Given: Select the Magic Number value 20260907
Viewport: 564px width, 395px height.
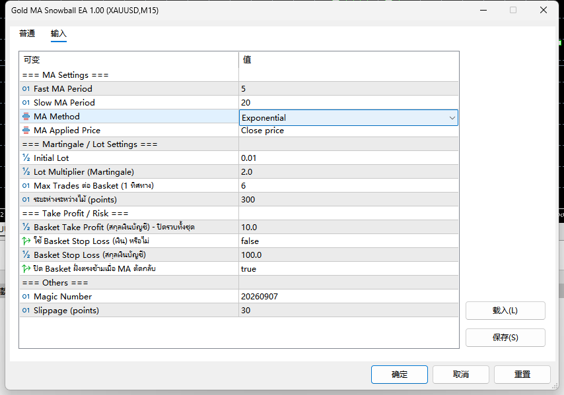Looking at the screenshot, I should tap(349, 297).
